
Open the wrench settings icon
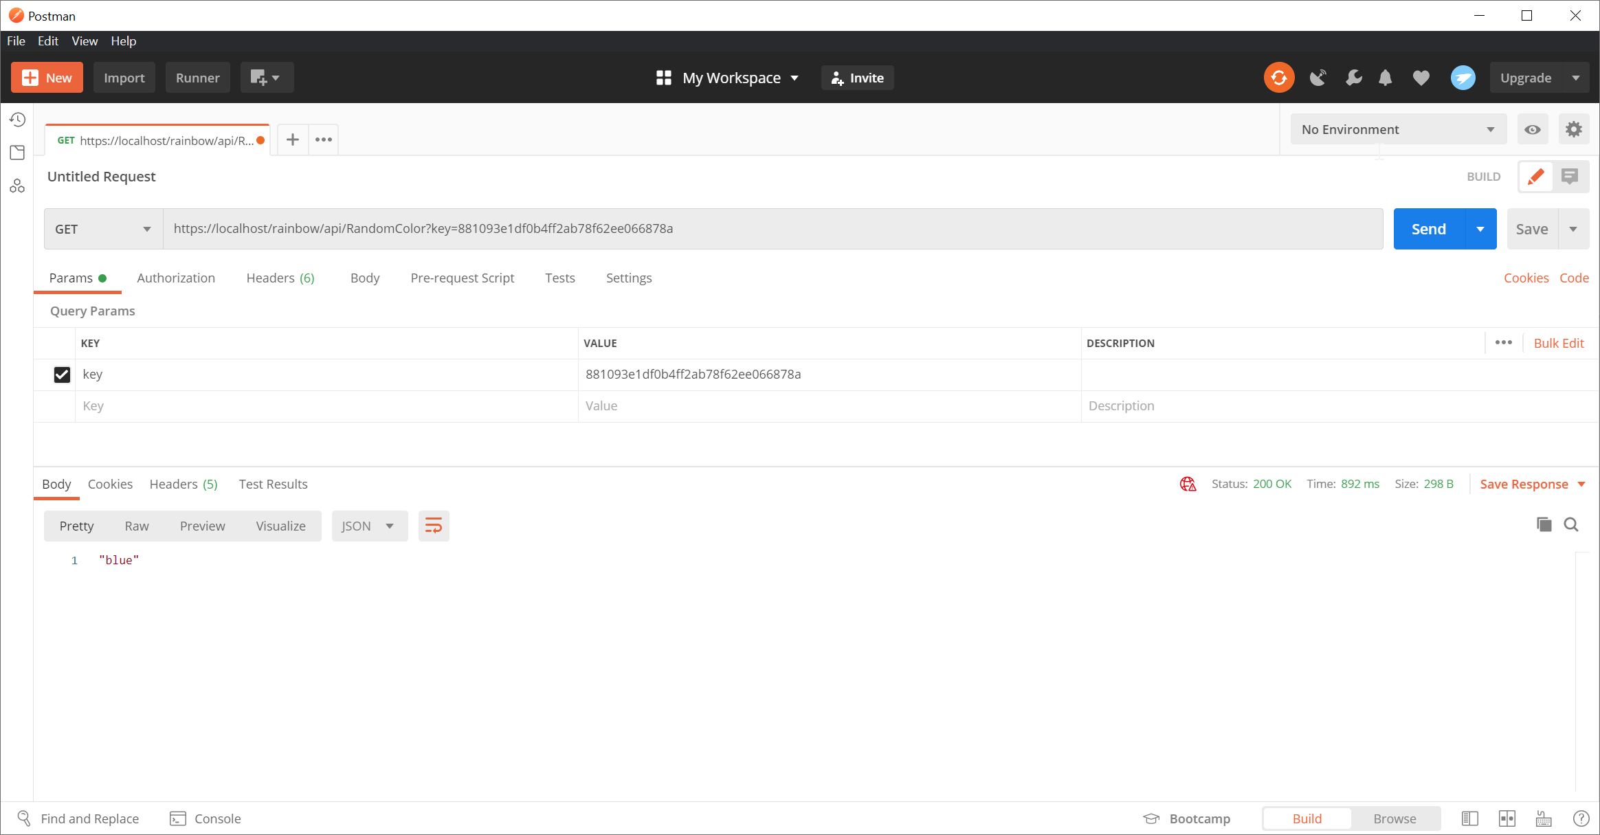click(x=1353, y=78)
